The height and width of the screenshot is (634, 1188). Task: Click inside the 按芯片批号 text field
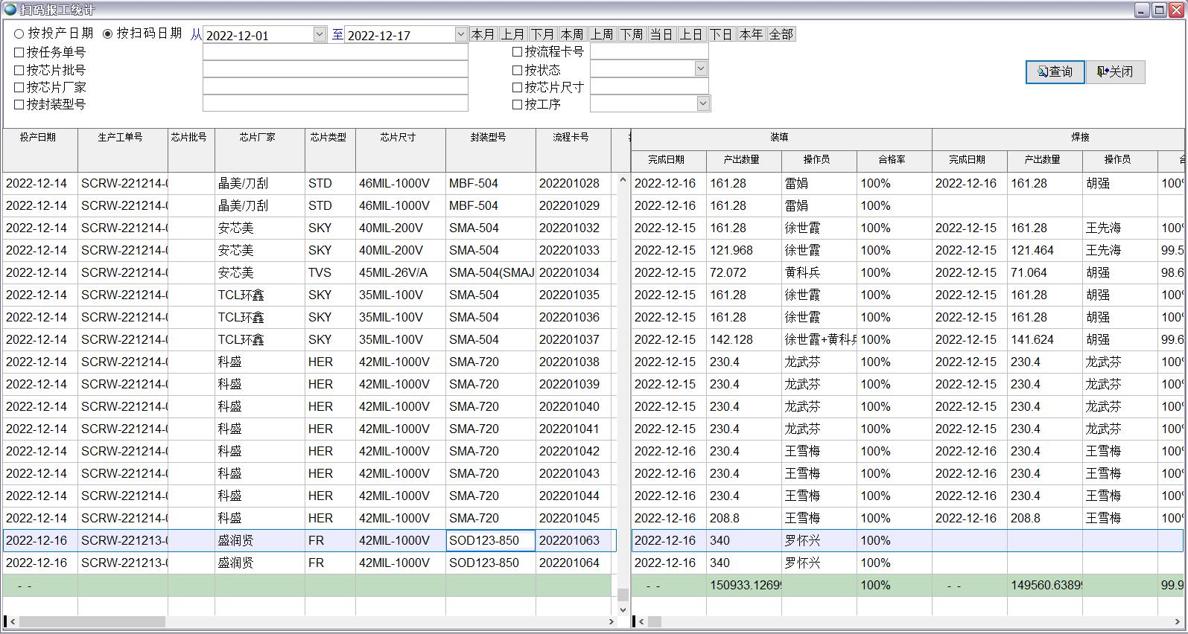point(335,70)
